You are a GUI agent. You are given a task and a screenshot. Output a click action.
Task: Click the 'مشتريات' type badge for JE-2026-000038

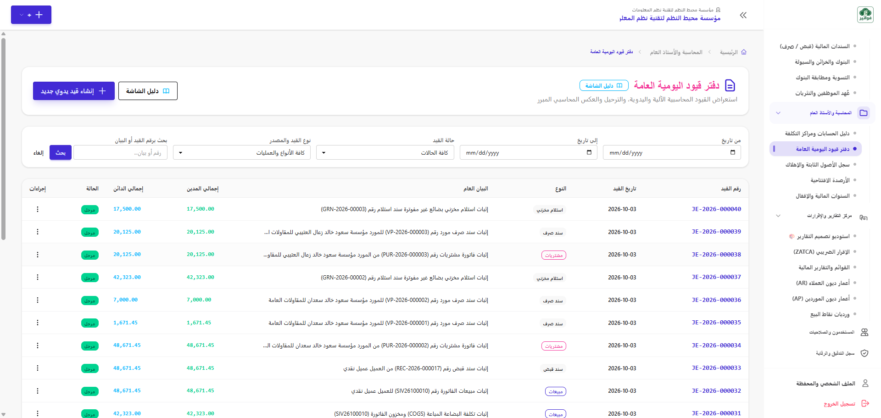(x=554, y=255)
